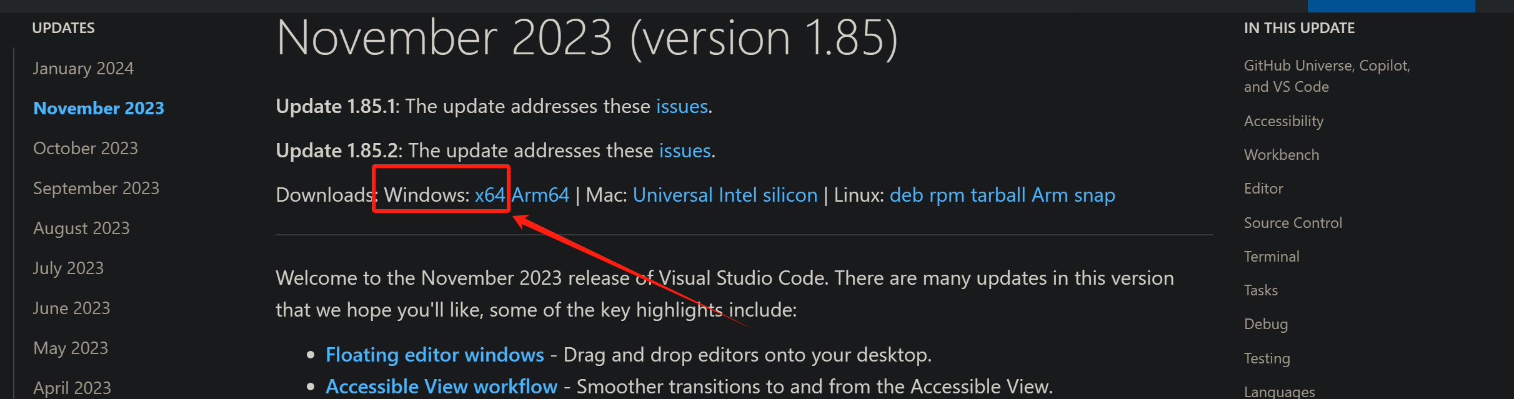This screenshot has width=1514, height=399.
Task: Download the Linux rpm package
Action: click(947, 195)
